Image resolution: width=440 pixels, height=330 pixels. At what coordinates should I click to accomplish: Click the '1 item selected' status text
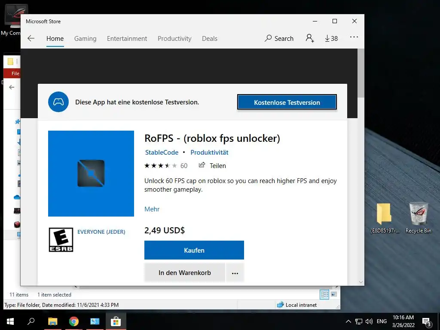click(x=54, y=295)
